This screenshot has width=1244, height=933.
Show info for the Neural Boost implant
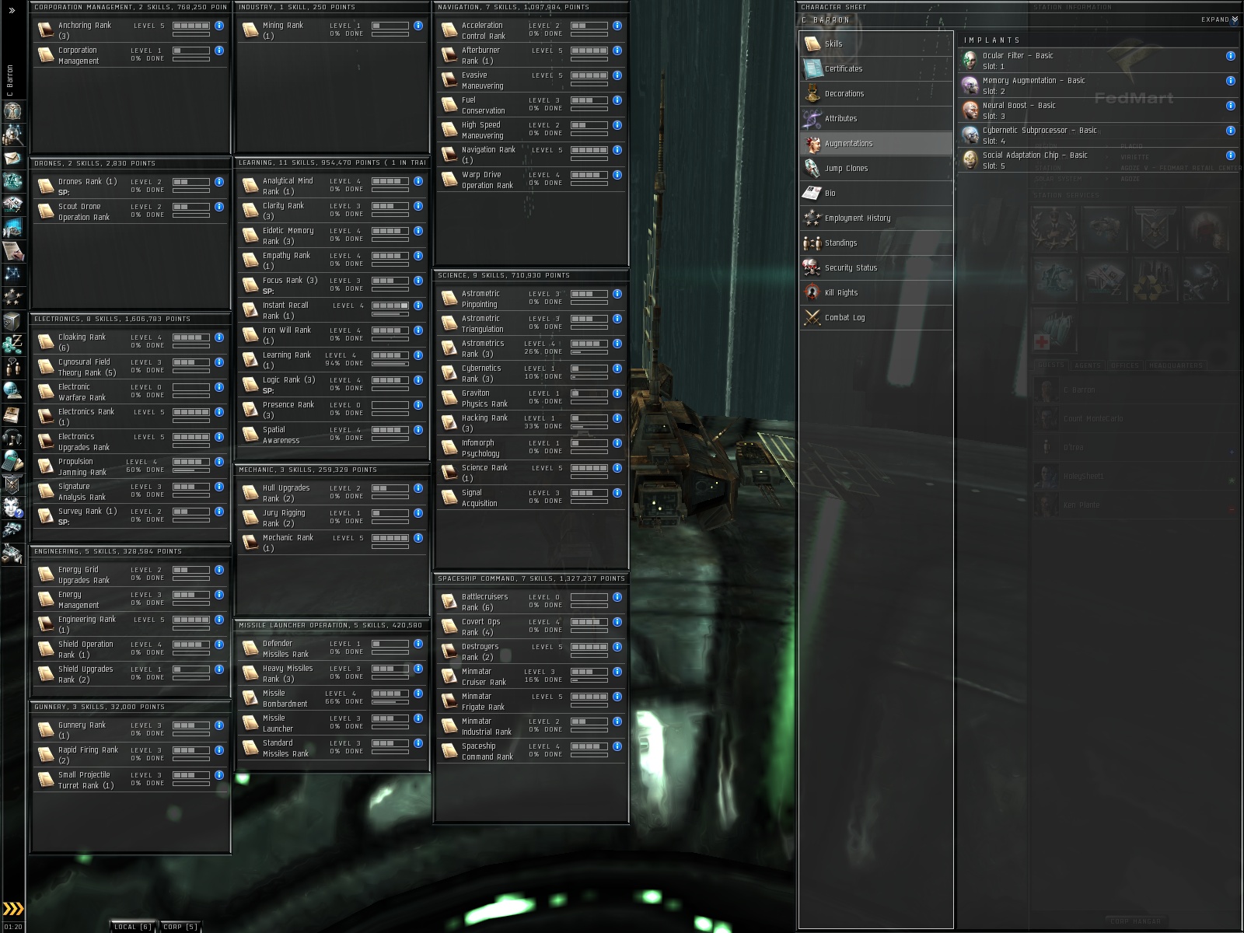pos(1231,106)
